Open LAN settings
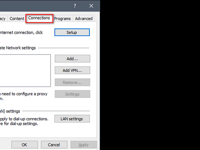Viewport: 200px width, 150px height. (72, 119)
